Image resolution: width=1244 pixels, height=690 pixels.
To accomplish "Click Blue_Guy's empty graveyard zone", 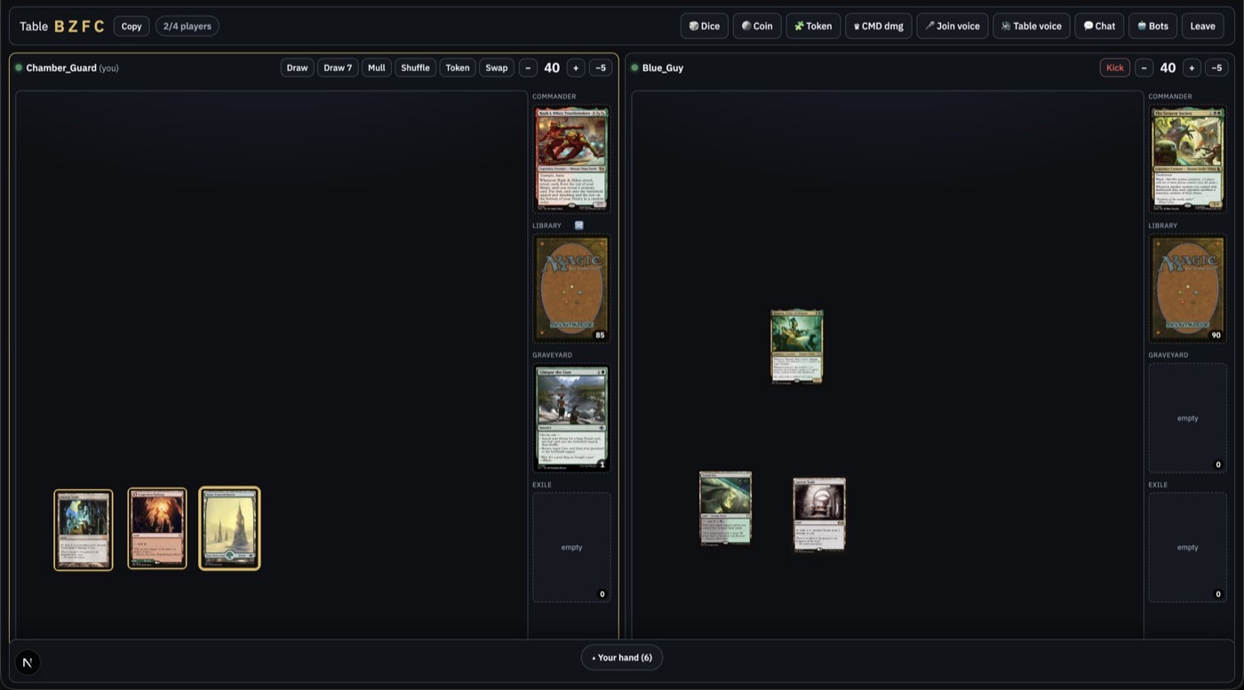I will click(x=1187, y=418).
